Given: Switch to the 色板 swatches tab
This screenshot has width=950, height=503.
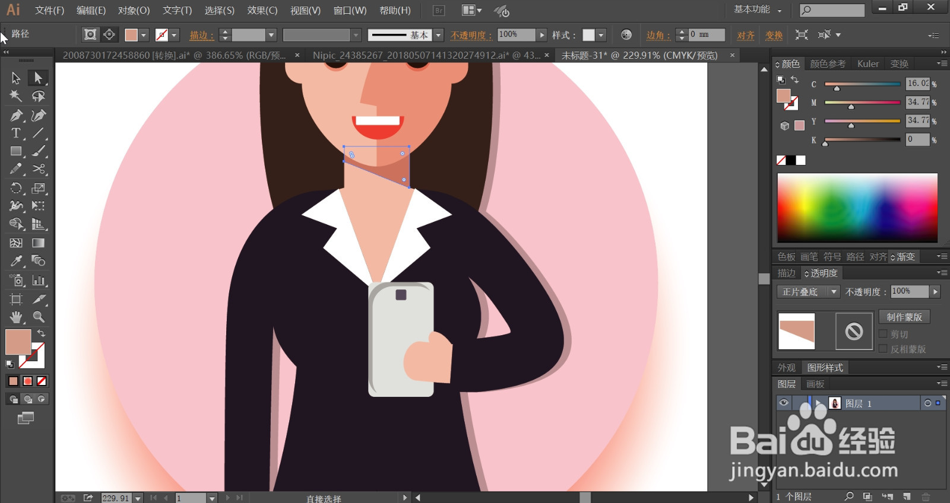Looking at the screenshot, I should pos(786,256).
